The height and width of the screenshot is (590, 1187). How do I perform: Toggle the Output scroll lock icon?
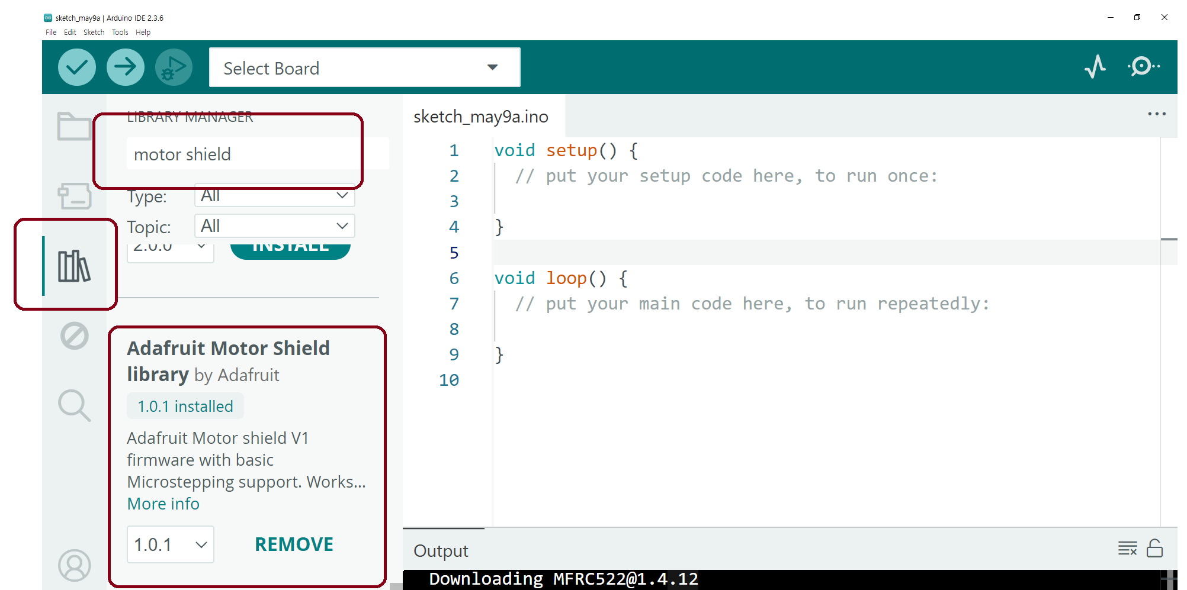pos(1155,549)
